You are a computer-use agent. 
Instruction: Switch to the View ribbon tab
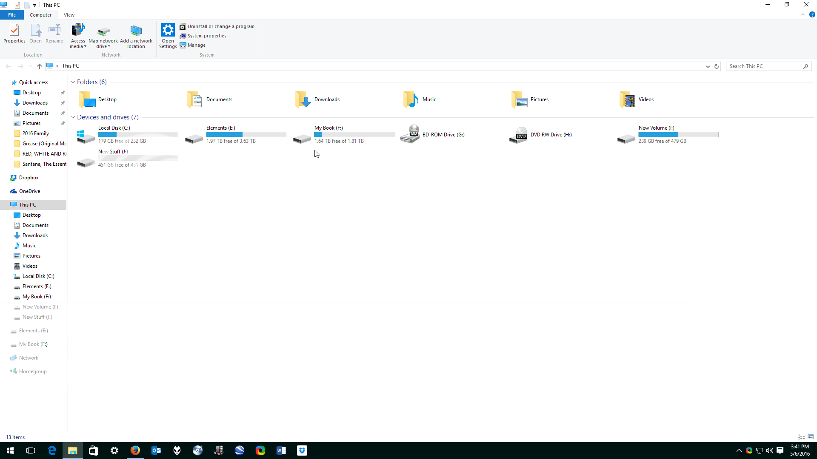click(x=69, y=14)
